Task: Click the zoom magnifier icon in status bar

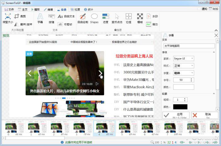Action: pos(152,142)
